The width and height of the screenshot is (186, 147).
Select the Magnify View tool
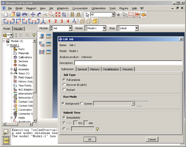(x=45, y=14)
